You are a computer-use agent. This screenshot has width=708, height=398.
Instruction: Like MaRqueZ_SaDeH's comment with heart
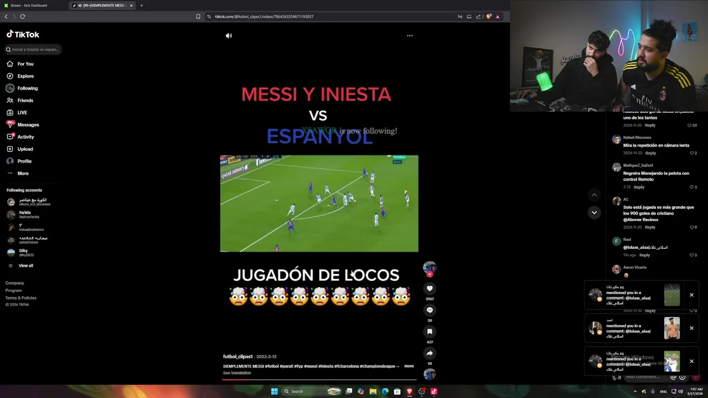(691, 187)
